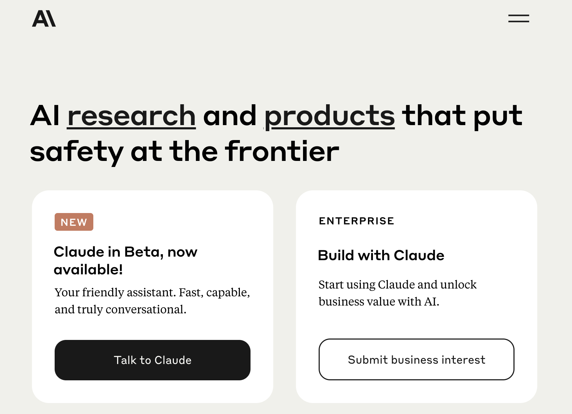Follow the underlined "research" link
Image resolution: width=572 pixels, height=414 pixels.
tap(131, 116)
